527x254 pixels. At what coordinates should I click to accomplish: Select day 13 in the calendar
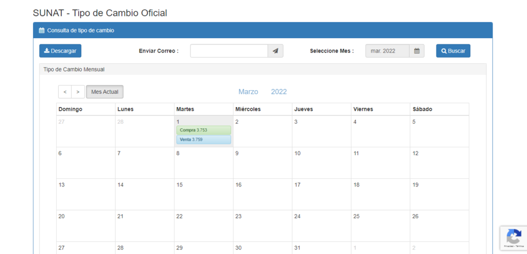pyautogui.click(x=86, y=194)
